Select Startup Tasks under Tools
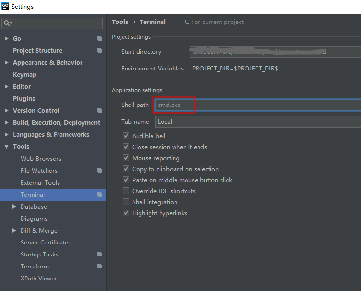Image resolution: width=361 pixels, height=291 pixels. (x=39, y=255)
